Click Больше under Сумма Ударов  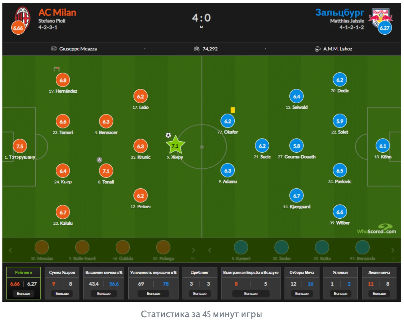(62, 294)
